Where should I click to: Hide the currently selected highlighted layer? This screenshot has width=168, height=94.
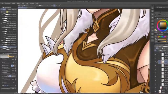155,62
